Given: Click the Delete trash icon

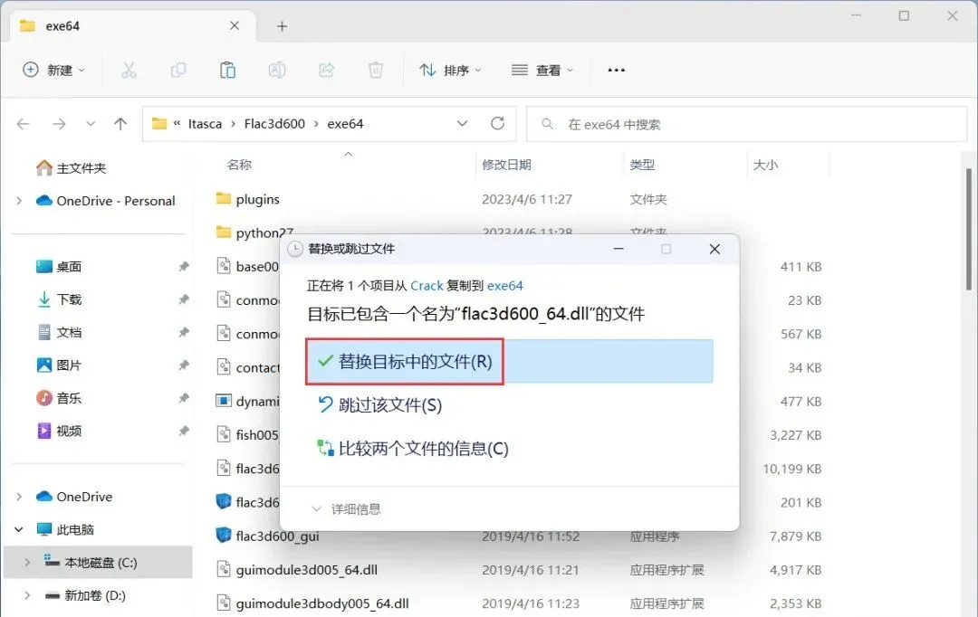Looking at the screenshot, I should [376, 70].
